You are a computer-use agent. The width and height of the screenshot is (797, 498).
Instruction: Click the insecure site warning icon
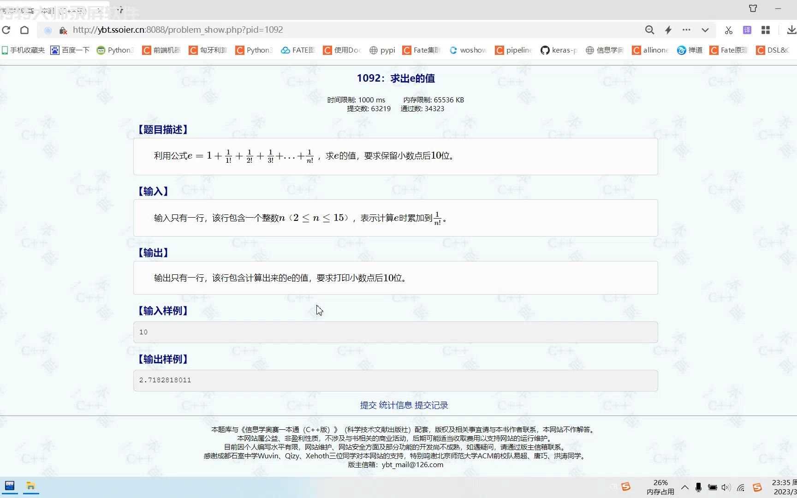click(x=63, y=30)
